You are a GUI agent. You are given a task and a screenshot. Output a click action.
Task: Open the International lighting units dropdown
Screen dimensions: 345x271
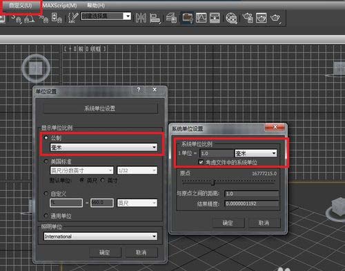pos(101,237)
